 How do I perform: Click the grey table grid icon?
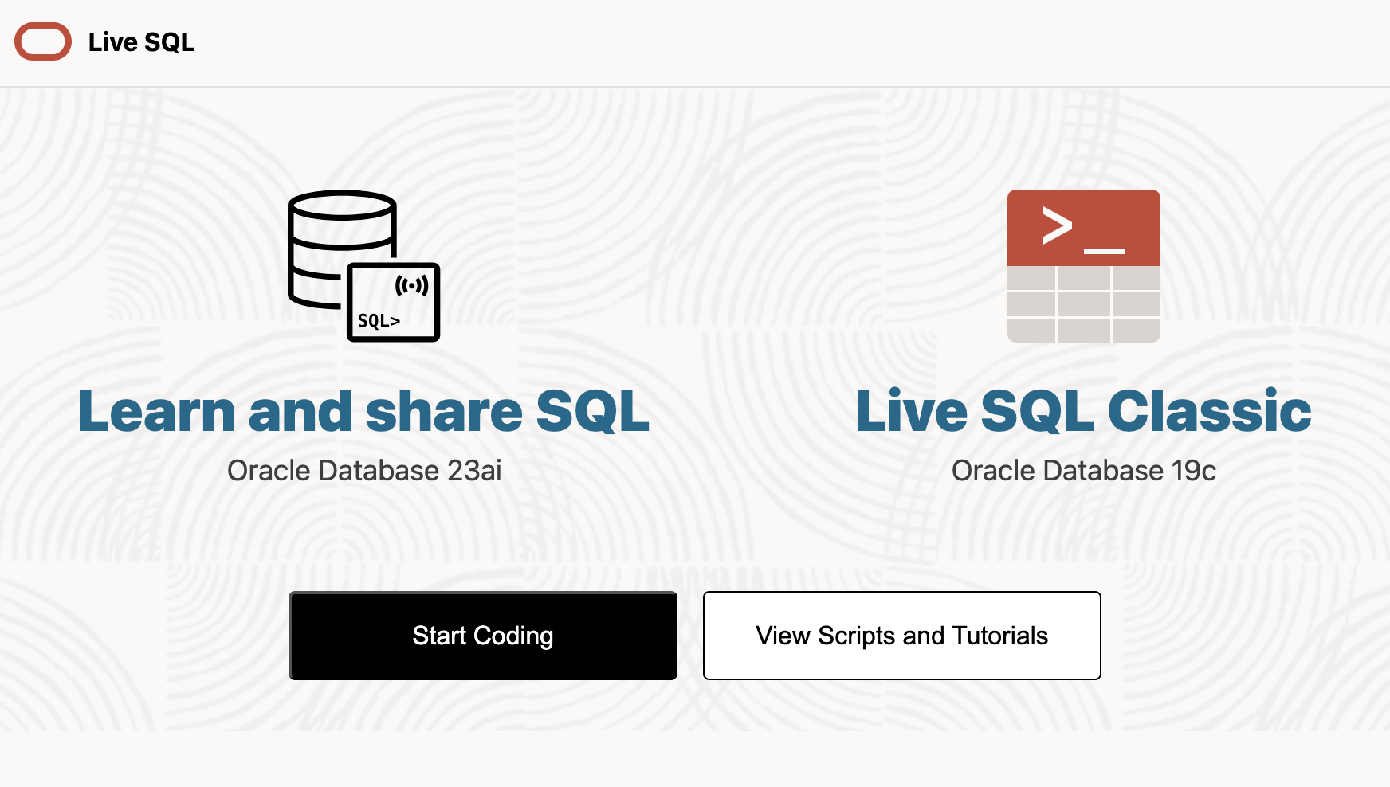pos(1083,304)
